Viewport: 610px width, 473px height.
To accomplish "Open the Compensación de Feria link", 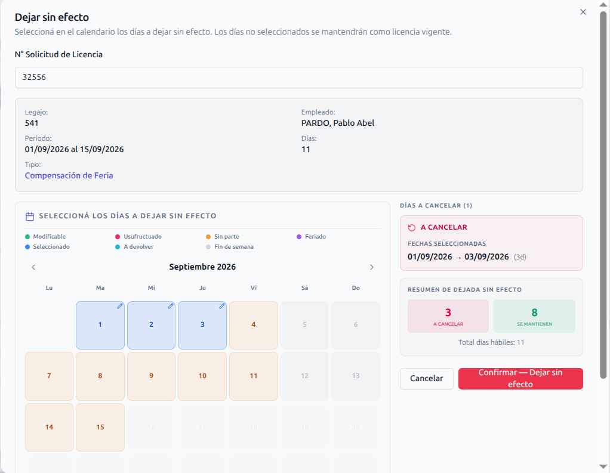I will 69,176.
